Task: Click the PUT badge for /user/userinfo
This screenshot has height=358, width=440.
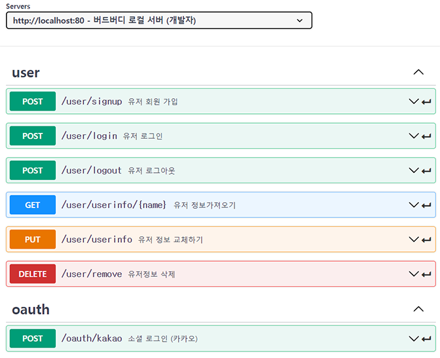Action: (33, 240)
